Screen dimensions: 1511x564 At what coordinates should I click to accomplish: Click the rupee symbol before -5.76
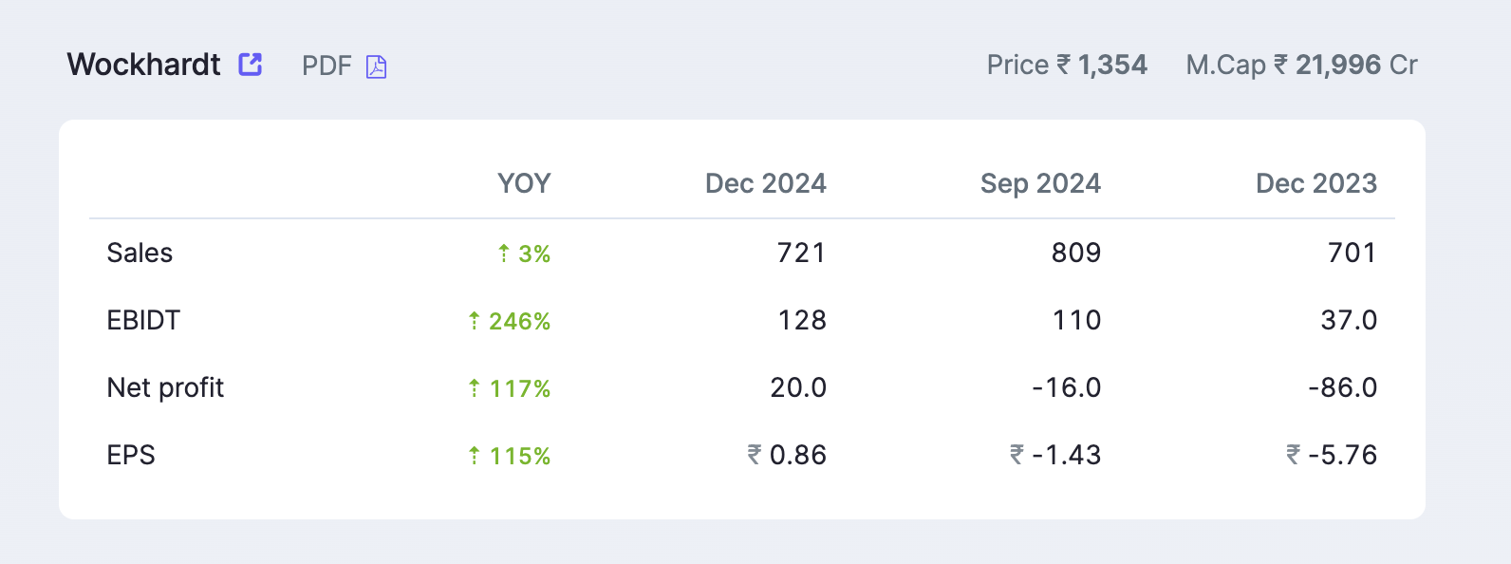pos(1293,455)
